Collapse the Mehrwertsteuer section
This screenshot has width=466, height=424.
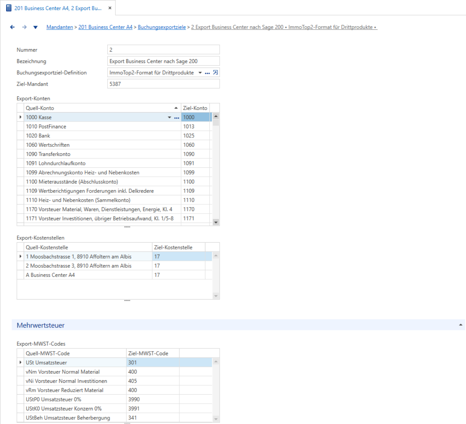461,325
